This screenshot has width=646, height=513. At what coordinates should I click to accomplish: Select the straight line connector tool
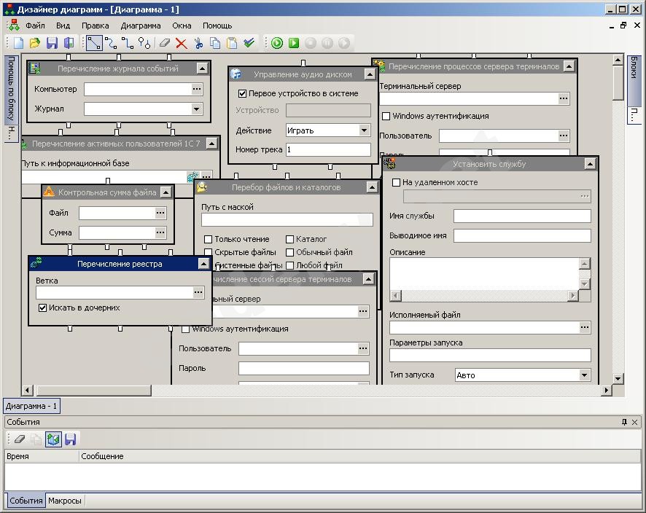(x=94, y=44)
